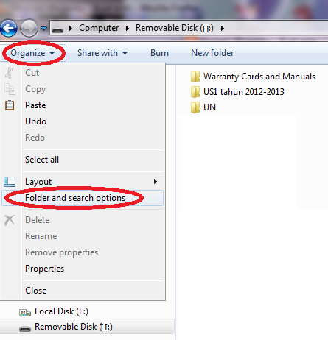Click the Local Disk (E:) drive icon

25,313
